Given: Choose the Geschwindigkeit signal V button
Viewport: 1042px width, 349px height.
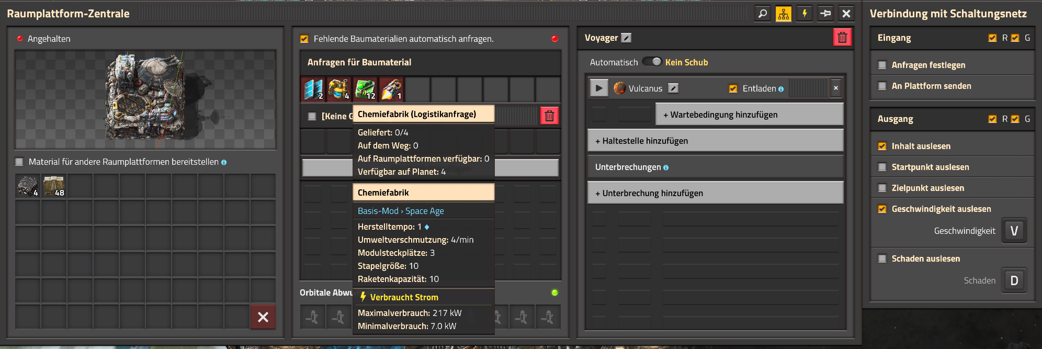Looking at the screenshot, I should tap(1014, 231).
